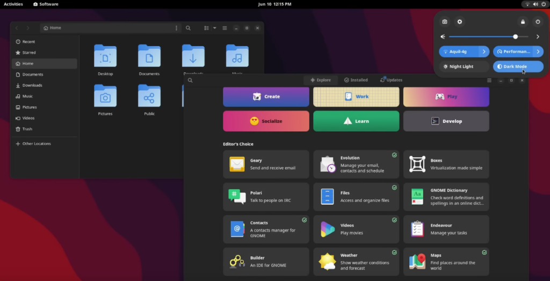Open the GNOME Dictionary app card
The image size is (550, 281).
(446, 197)
